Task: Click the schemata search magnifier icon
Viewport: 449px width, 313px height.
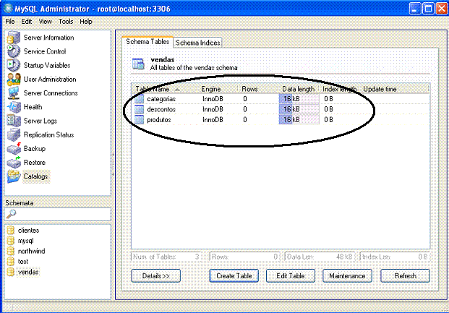Action: click(x=11, y=214)
